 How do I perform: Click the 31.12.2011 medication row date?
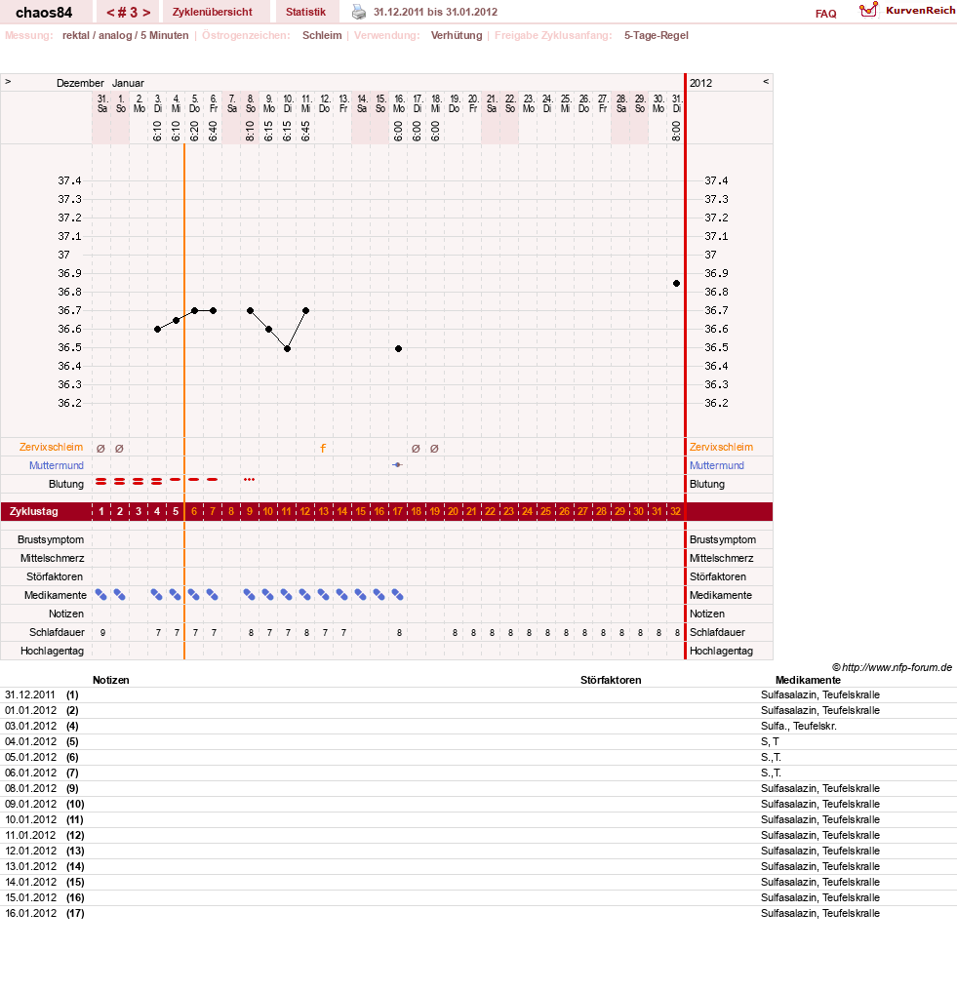30,694
